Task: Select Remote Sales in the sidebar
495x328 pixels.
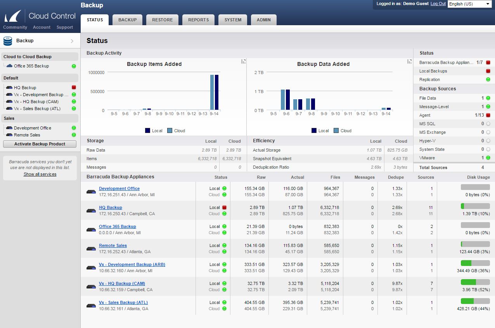Action: (x=27, y=135)
